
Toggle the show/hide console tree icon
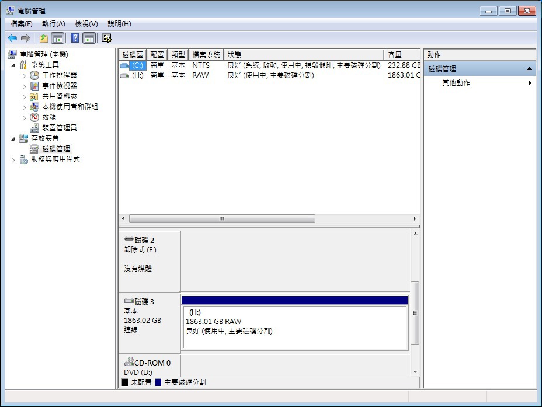tap(58, 38)
